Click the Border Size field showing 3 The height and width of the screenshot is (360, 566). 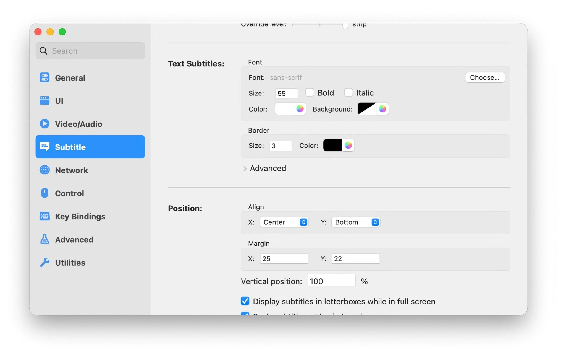(x=281, y=146)
